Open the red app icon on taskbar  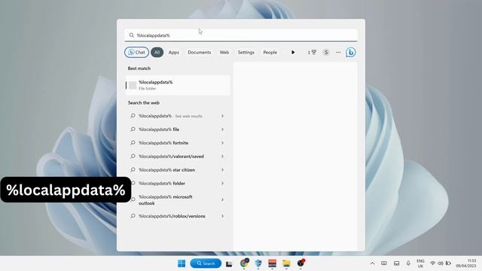[x=272, y=263]
